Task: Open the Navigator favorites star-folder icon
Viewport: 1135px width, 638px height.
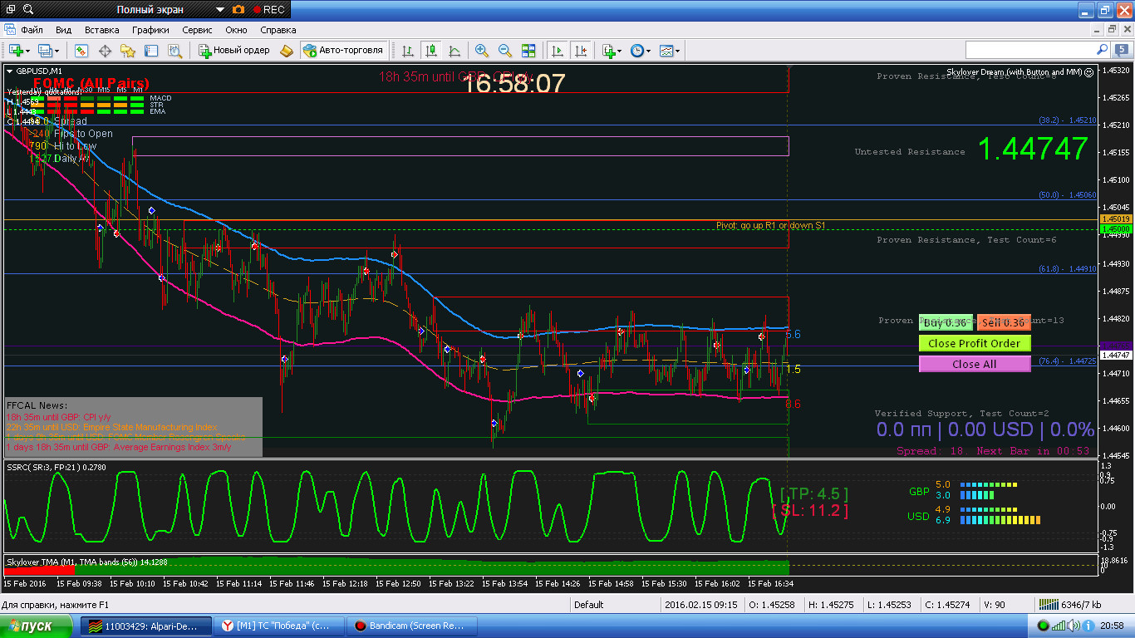Action: (x=128, y=51)
